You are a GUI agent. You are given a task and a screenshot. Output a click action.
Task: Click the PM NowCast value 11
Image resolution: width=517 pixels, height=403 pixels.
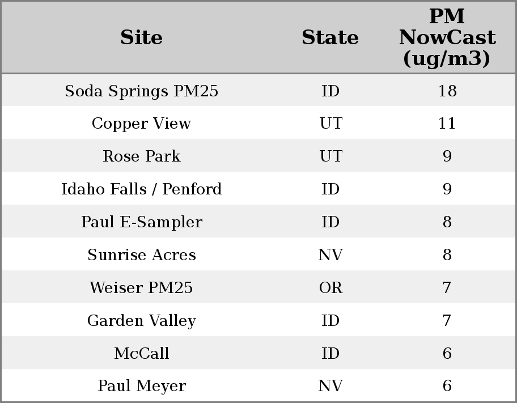point(447,124)
